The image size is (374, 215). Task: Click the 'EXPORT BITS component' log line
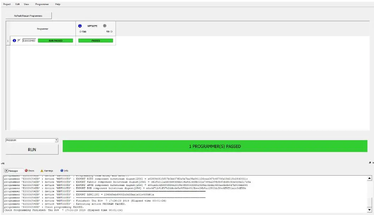pos(126,179)
